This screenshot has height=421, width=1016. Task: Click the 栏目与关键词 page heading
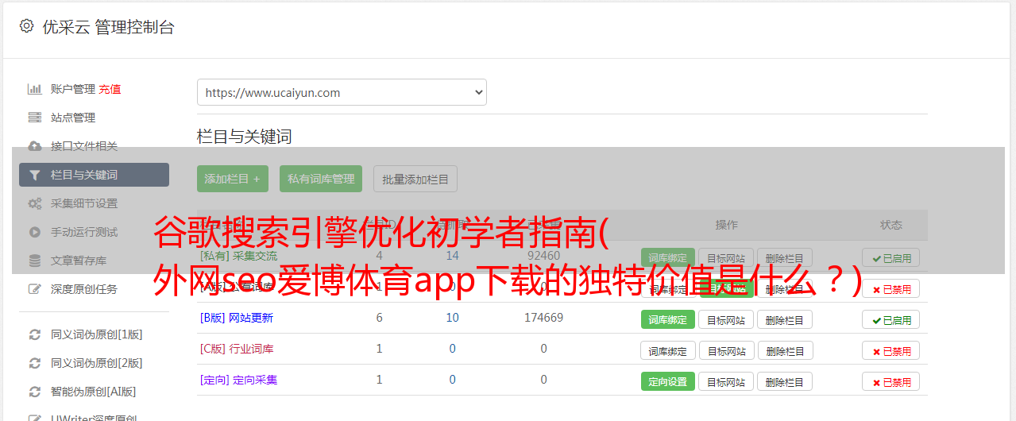tap(245, 137)
